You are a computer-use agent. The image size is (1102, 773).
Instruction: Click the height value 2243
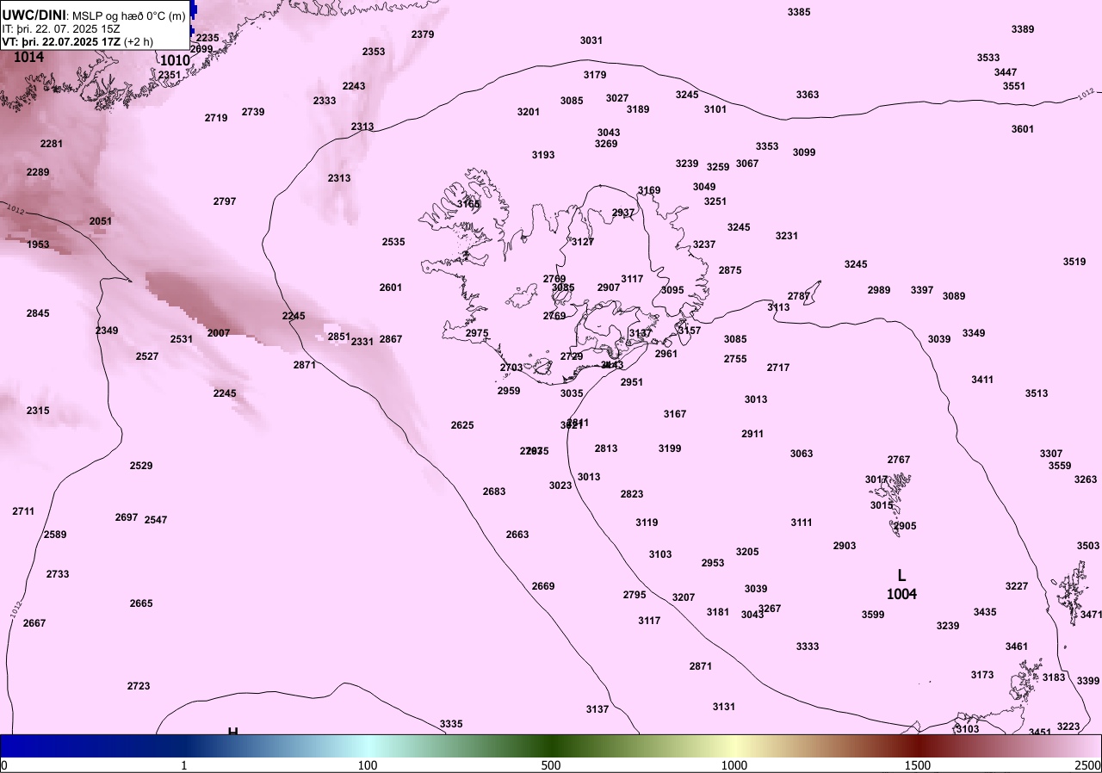(354, 86)
